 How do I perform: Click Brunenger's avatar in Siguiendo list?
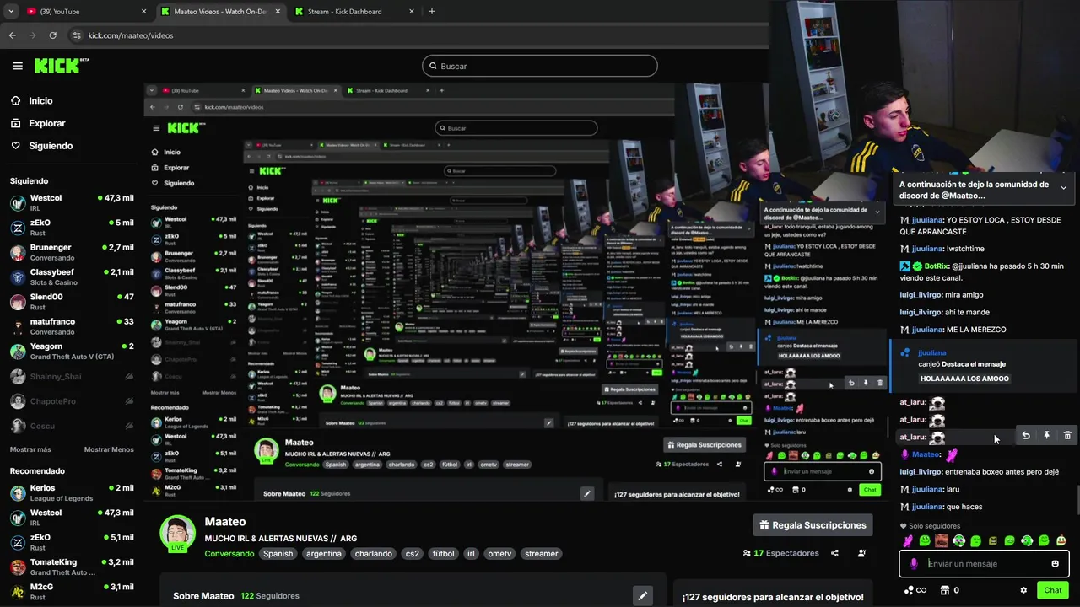click(x=18, y=253)
